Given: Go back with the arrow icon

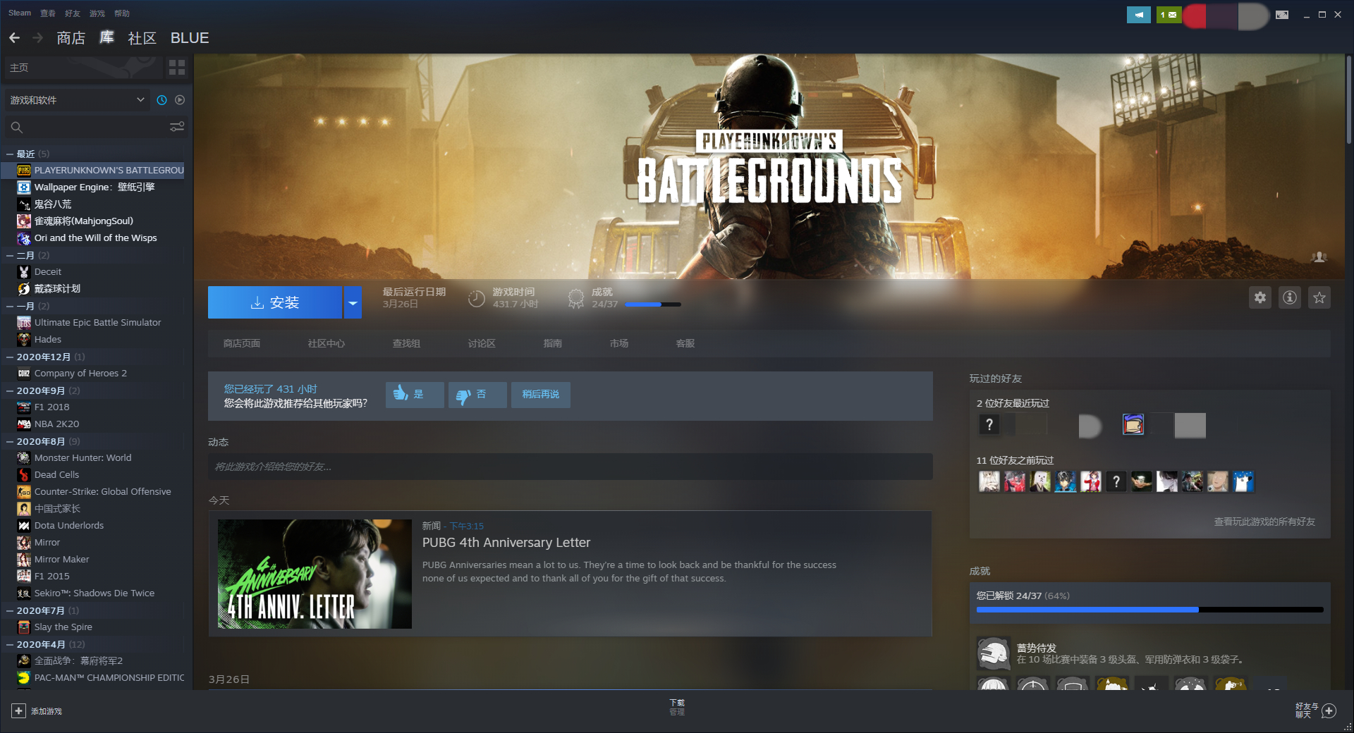Looking at the screenshot, I should click(x=15, y=38).
